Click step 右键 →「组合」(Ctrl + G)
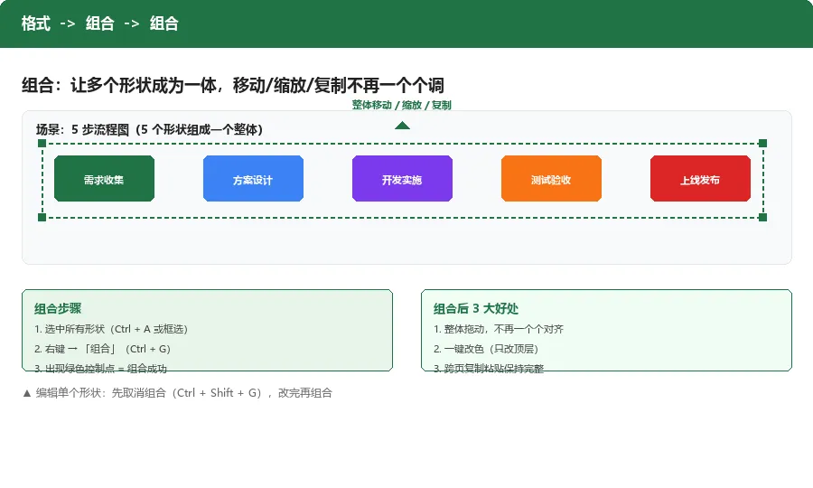This screenshot has width=813, height=488. [103, 349]
